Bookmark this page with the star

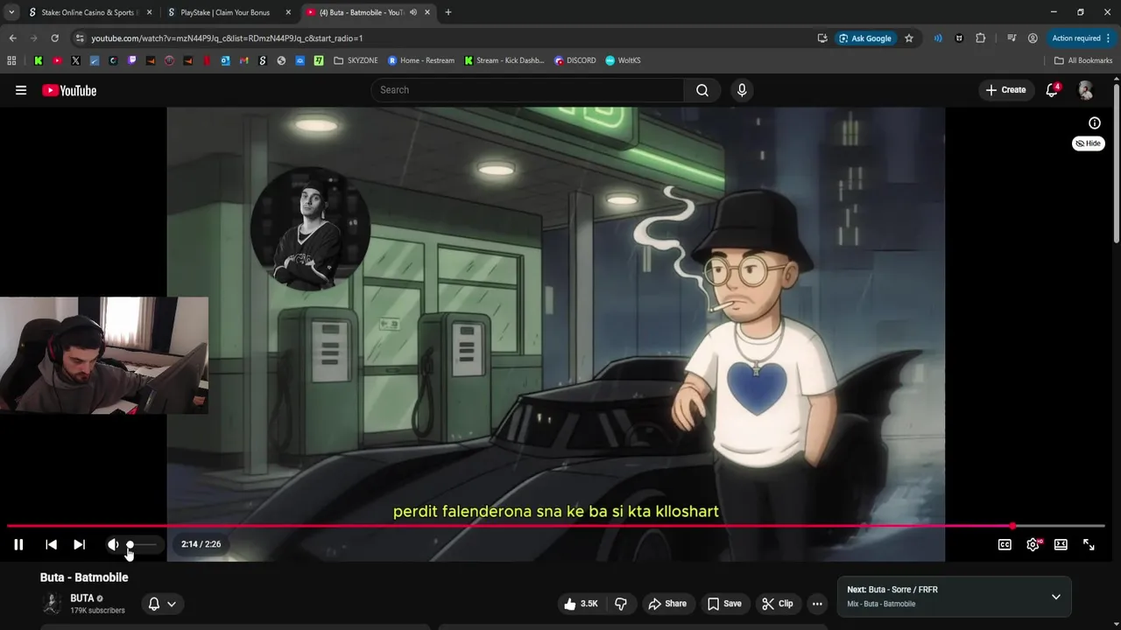pos(909,38)
